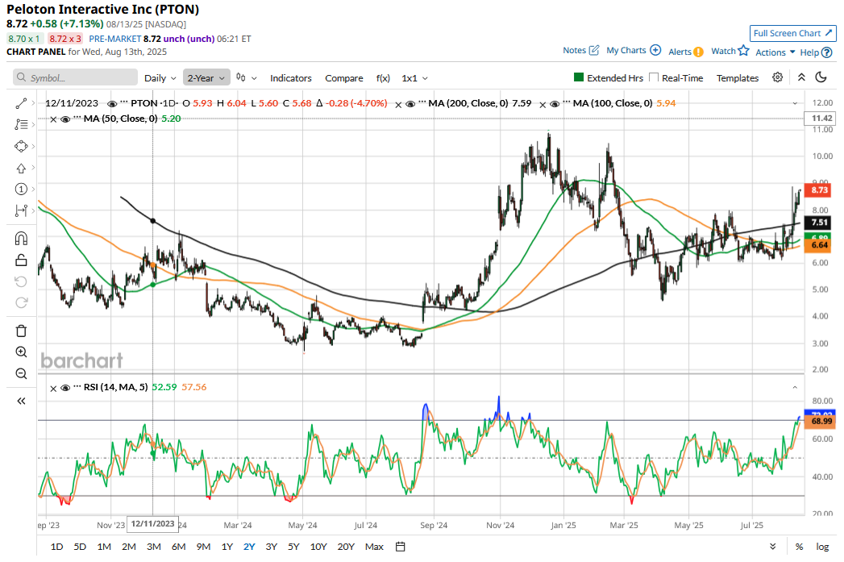Image resolution: width=844 pixels, height=562 pixels.
Task: Collapse the left toolbar with double chevron
Action: [x=21, y=401]
